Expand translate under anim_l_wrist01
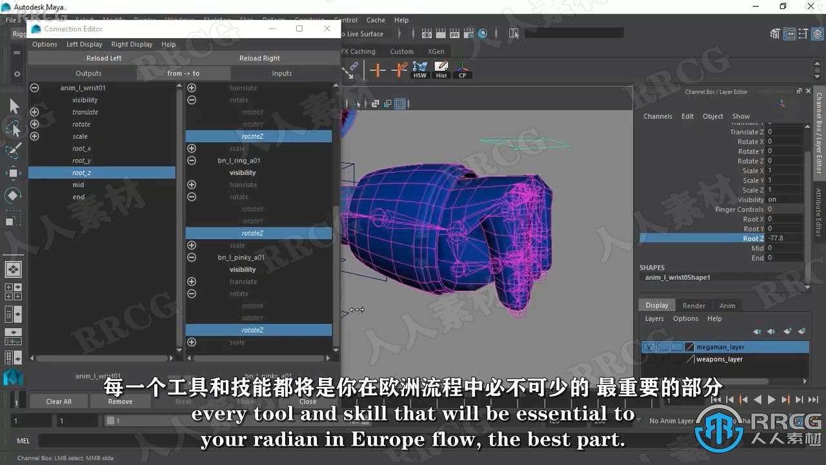 pyautogui.click(x=34, y=112)
